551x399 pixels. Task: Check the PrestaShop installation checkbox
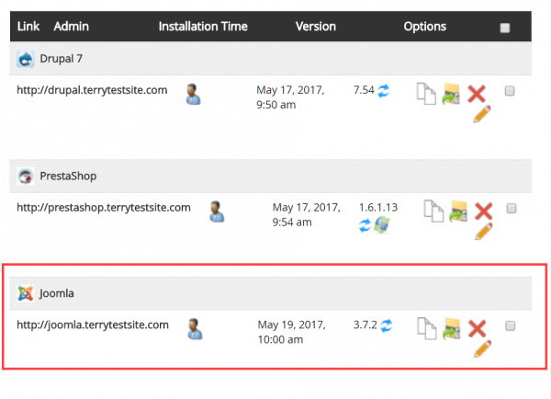pyautogui.click(x=512, y=209)
